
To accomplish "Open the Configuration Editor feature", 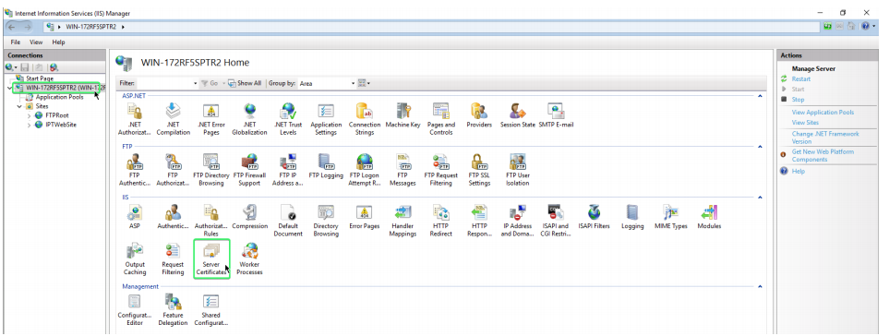I will [x=135, y=310].
